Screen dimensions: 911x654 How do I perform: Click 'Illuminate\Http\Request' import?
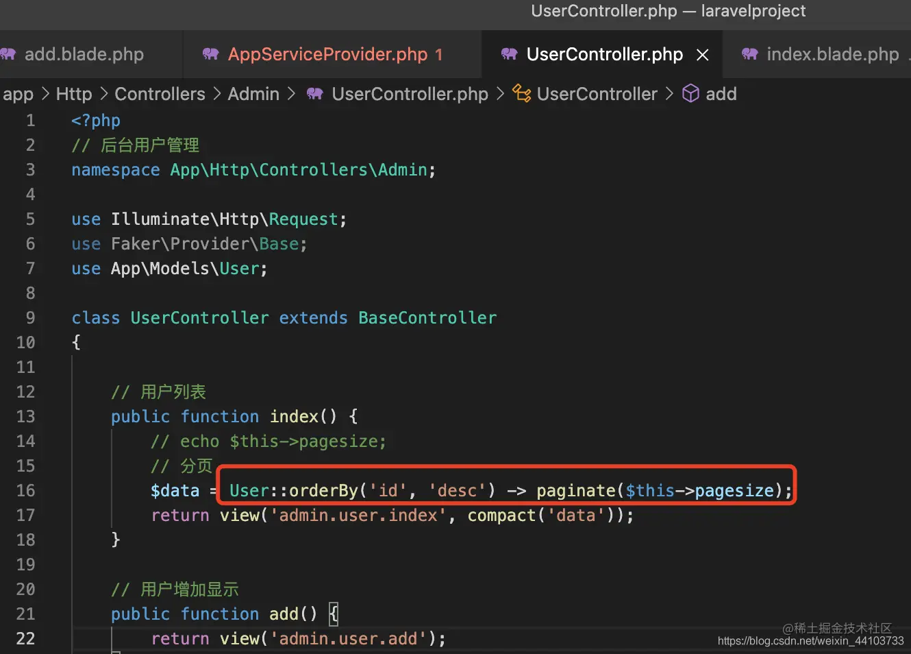point(225,219)
